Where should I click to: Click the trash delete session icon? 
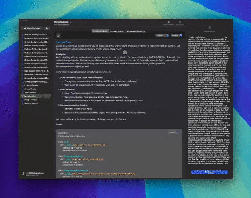[x=47, y=28]
